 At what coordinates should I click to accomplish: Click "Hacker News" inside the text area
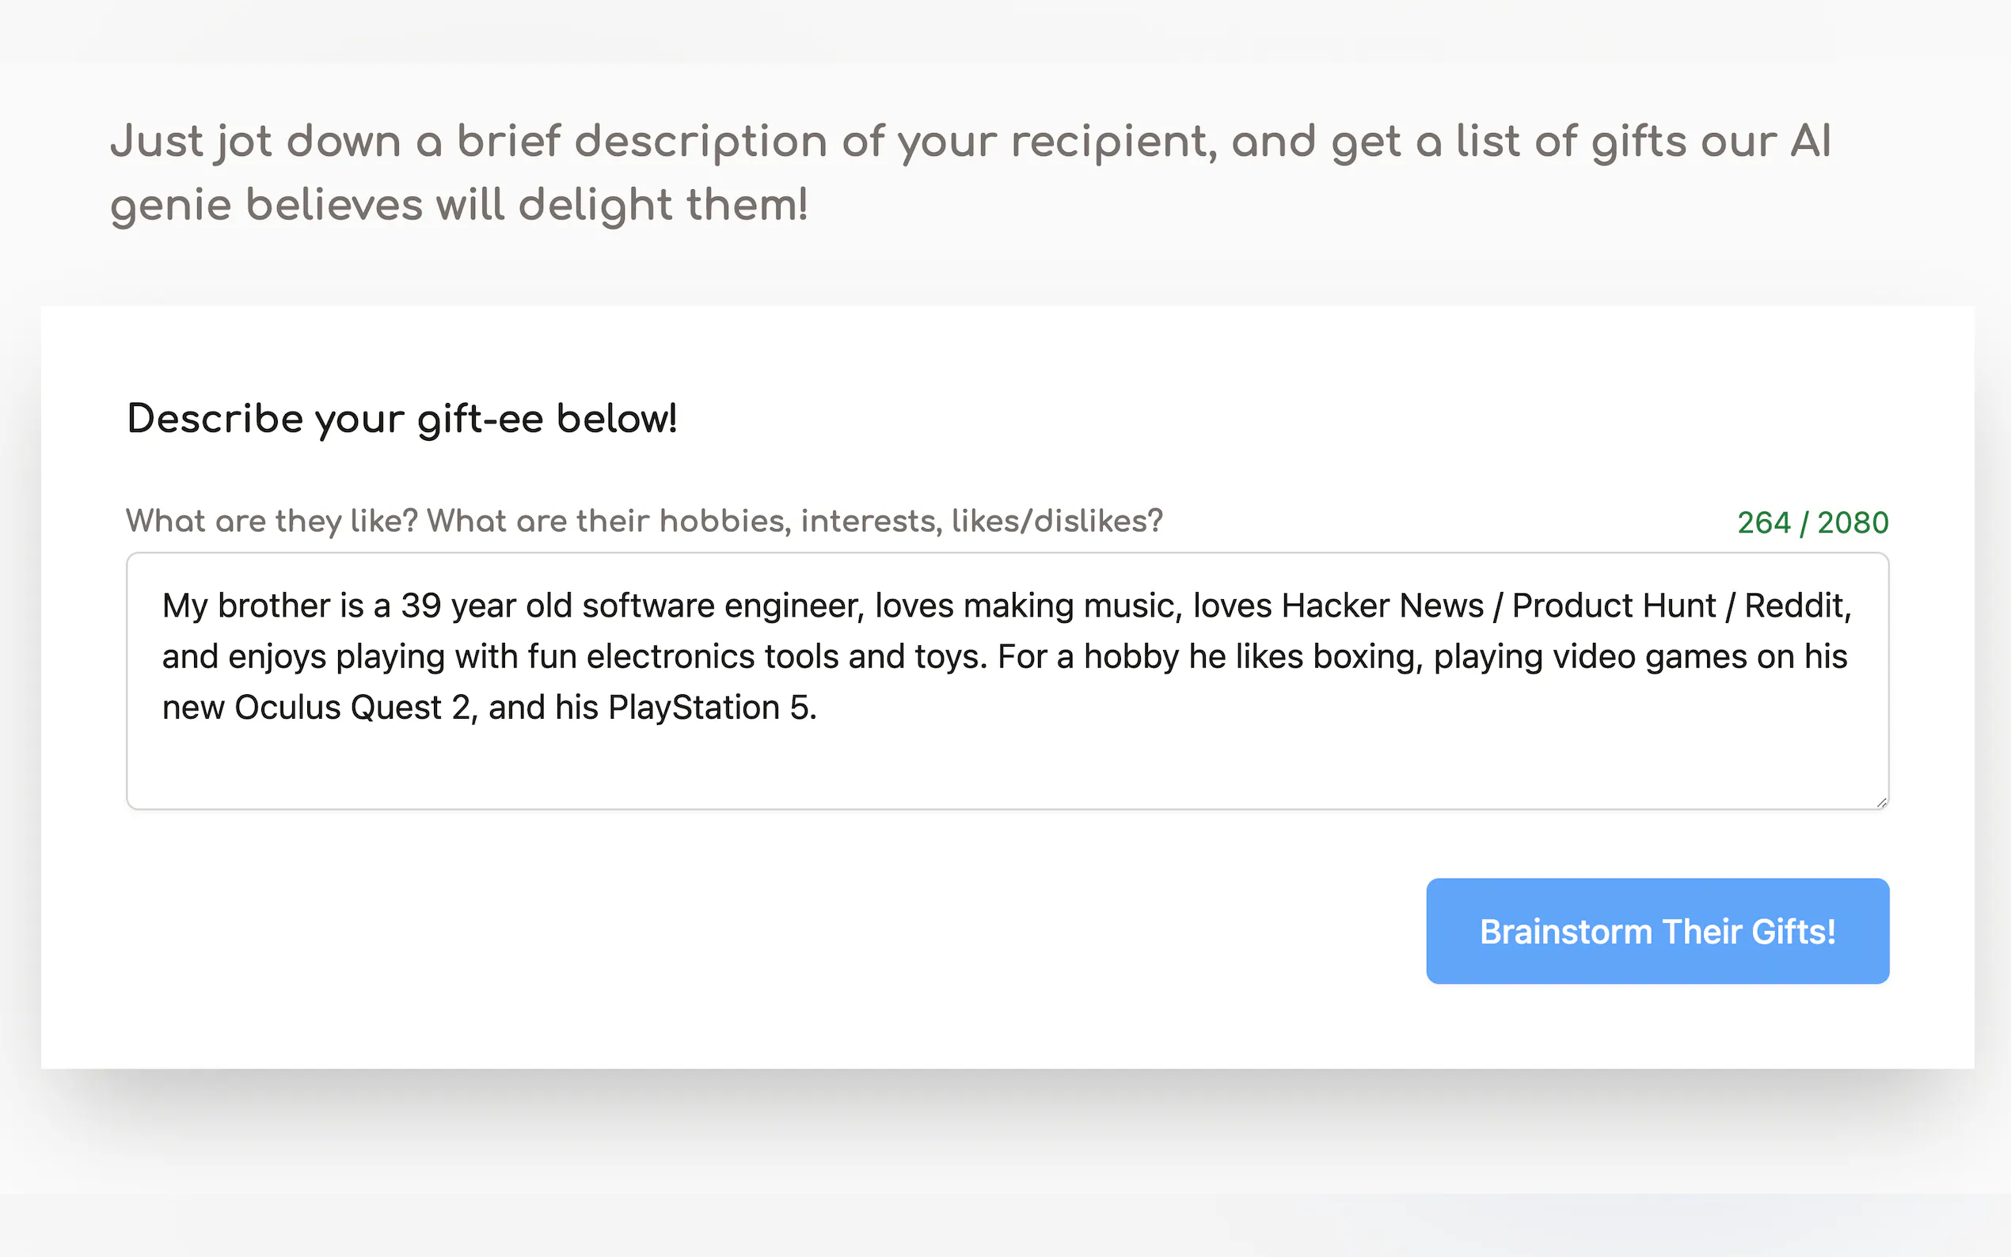1382,606
